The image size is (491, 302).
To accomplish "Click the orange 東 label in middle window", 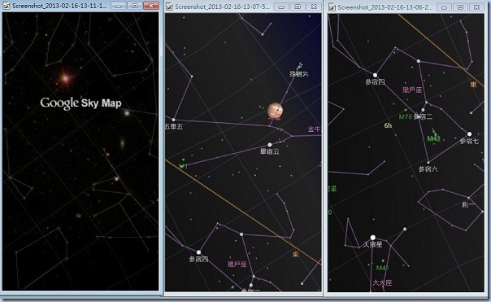I will [296, 254].
